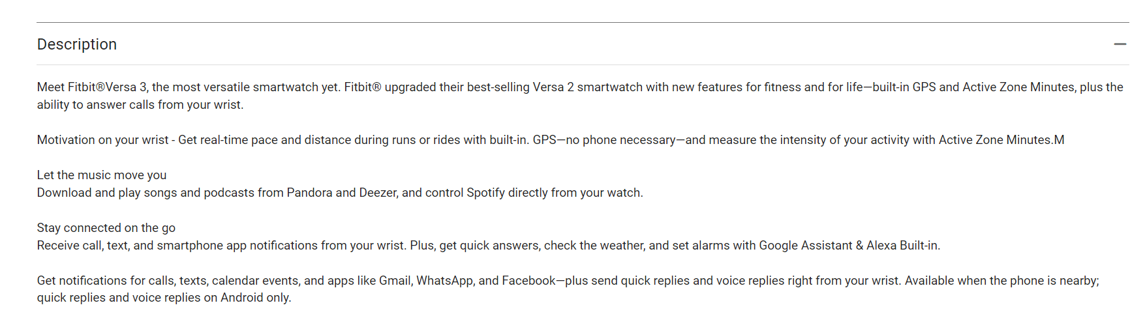The width and height of the screenshot is (1145, 316).
Task: Click the word "Gmail" in notifications paragraph
Action: (395, 281)
